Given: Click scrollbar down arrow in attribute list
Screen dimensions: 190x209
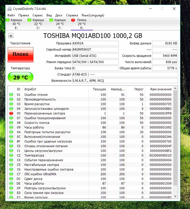Looking at the screenshot, I should point(175,196).
